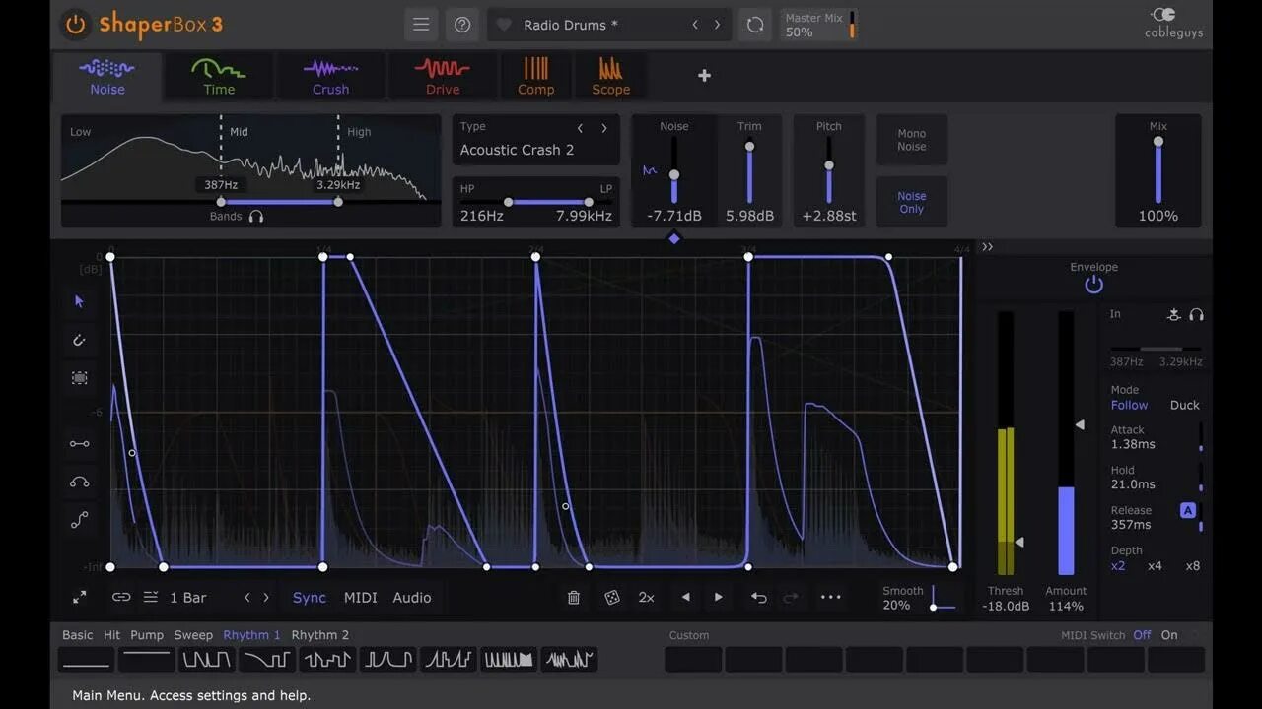Viewport: 1262px width, 709px height.
Task: Select next noise Type arrow
Action: tap(604, 128)
